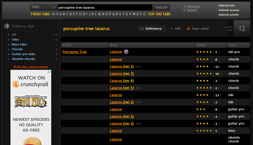Filter results by Guitar pro tabs
This screenshot has width=253, height=145.
click(x=23, y=54)
